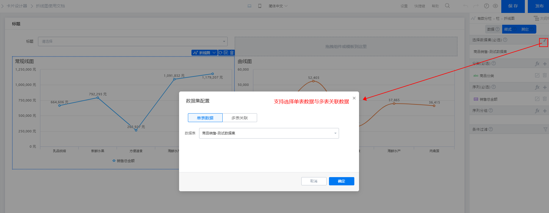This screenshot has width=549, height=213.
Task: Open the search magnifier icon in top bar
Action: pos(447,6)
